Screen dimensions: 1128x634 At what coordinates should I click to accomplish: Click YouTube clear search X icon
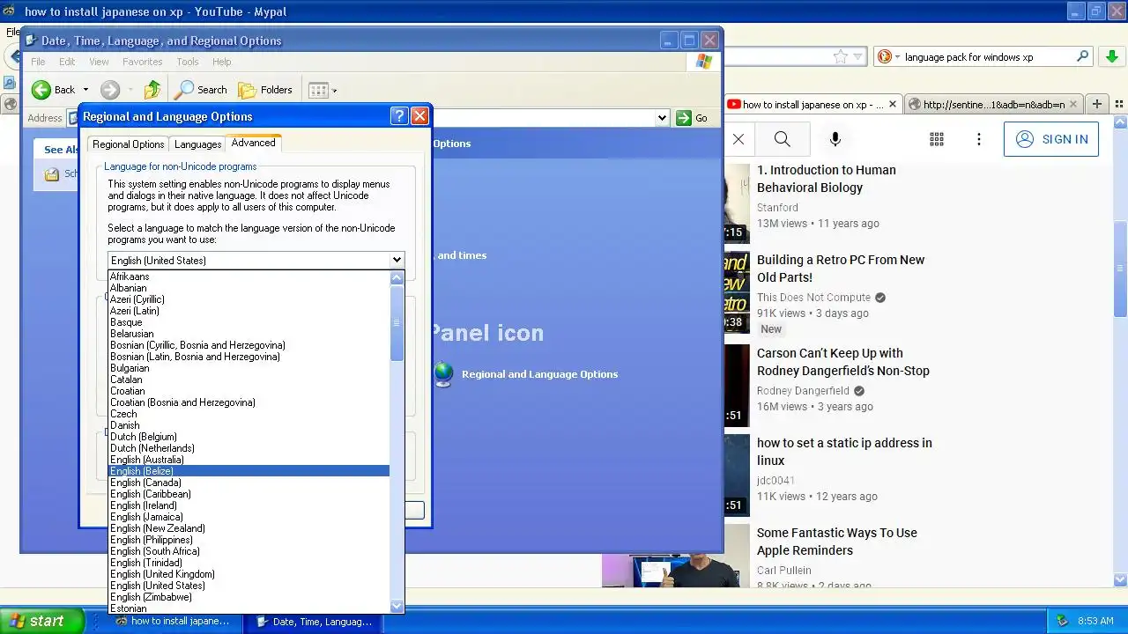coord(738,139)
